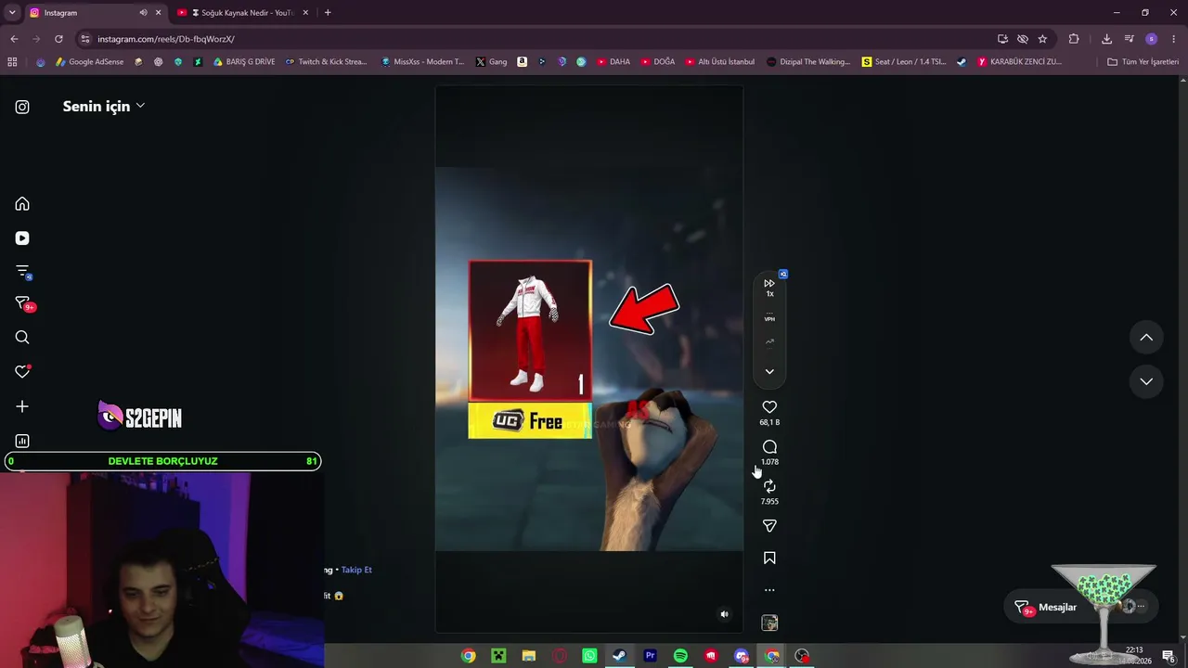Open the Instagram logo home link

pyautogui.click(x=22, y=107)
